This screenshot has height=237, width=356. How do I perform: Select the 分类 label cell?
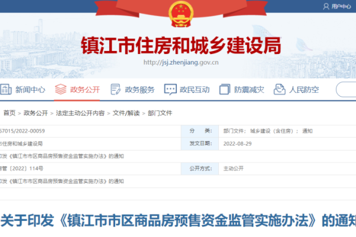click(200, 131)
